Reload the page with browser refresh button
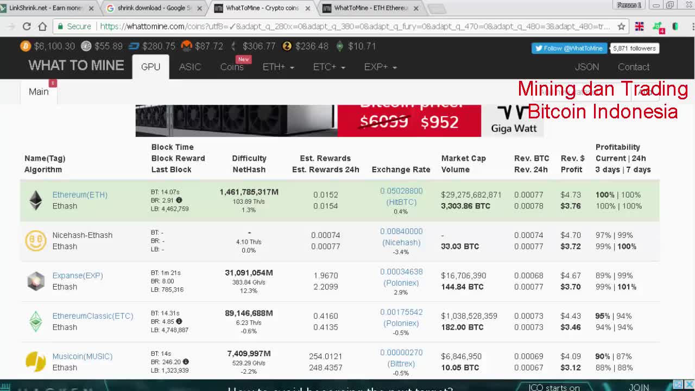This screenshot has width=695, height=391. pyautogui.click(x=27, y=26)
